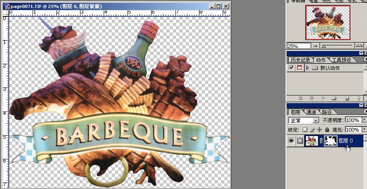This screenshot has width=367, height=189.
Task: Switch to the 通道 tab
Action: [311, 112]
